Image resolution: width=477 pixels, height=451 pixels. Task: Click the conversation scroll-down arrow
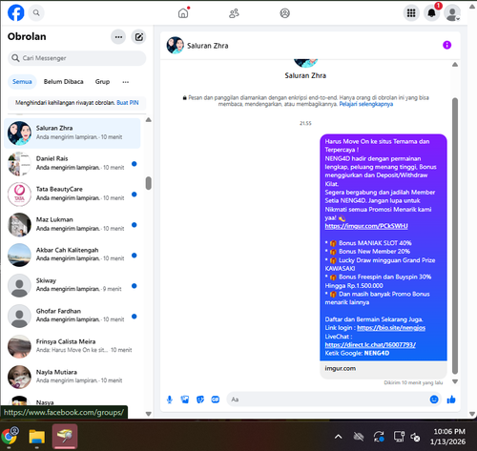click(x=455, y=381)
